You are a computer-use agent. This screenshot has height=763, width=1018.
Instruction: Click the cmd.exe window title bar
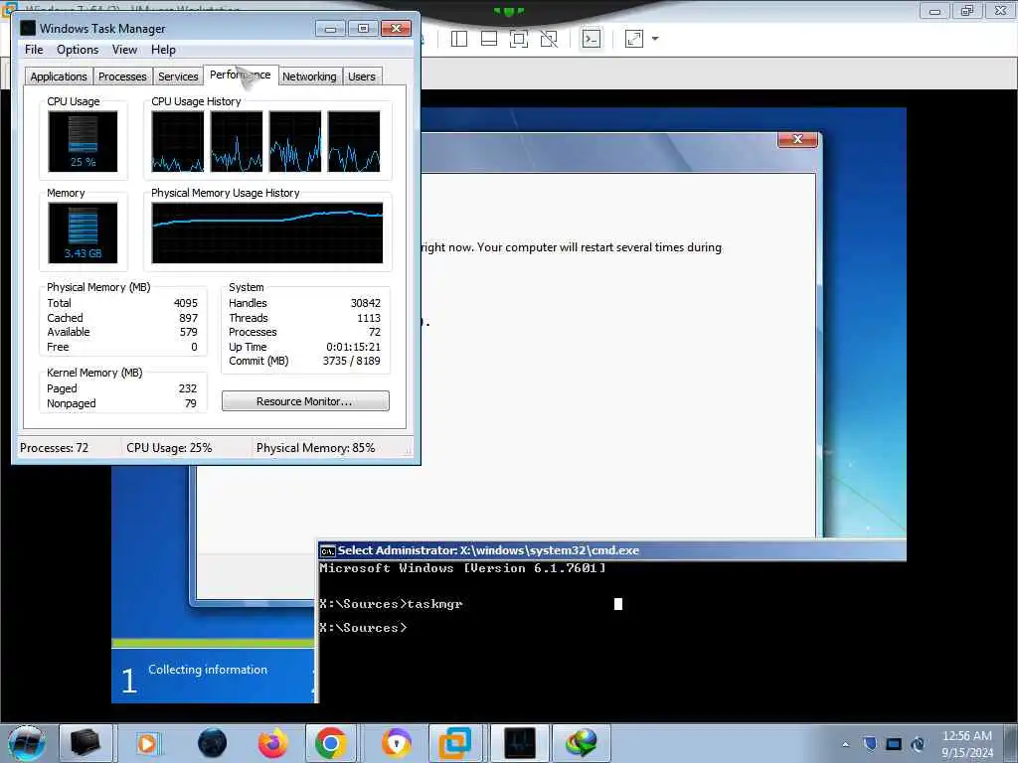click(x=611, y=550)
